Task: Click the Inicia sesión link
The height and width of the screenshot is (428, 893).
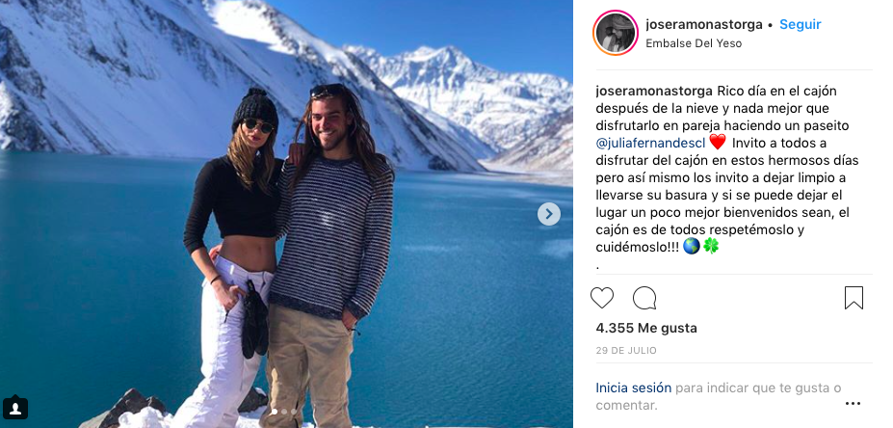Action: click(x=633, y=388)
